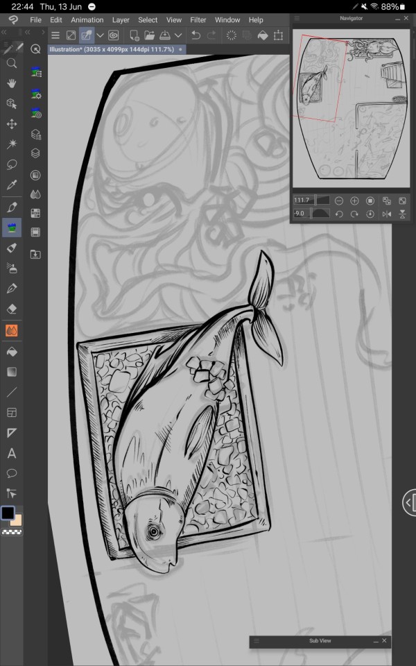
Task: Choose the Text tool
Action: point(12,453)
